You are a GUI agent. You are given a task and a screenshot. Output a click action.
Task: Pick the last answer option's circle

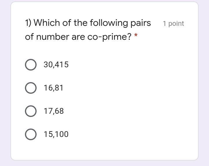tap(31, 134)
